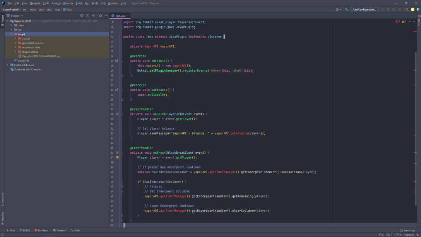Open the Build menu
The height and width of the screenshot is (237, 421).
click(x=79, y=3)
